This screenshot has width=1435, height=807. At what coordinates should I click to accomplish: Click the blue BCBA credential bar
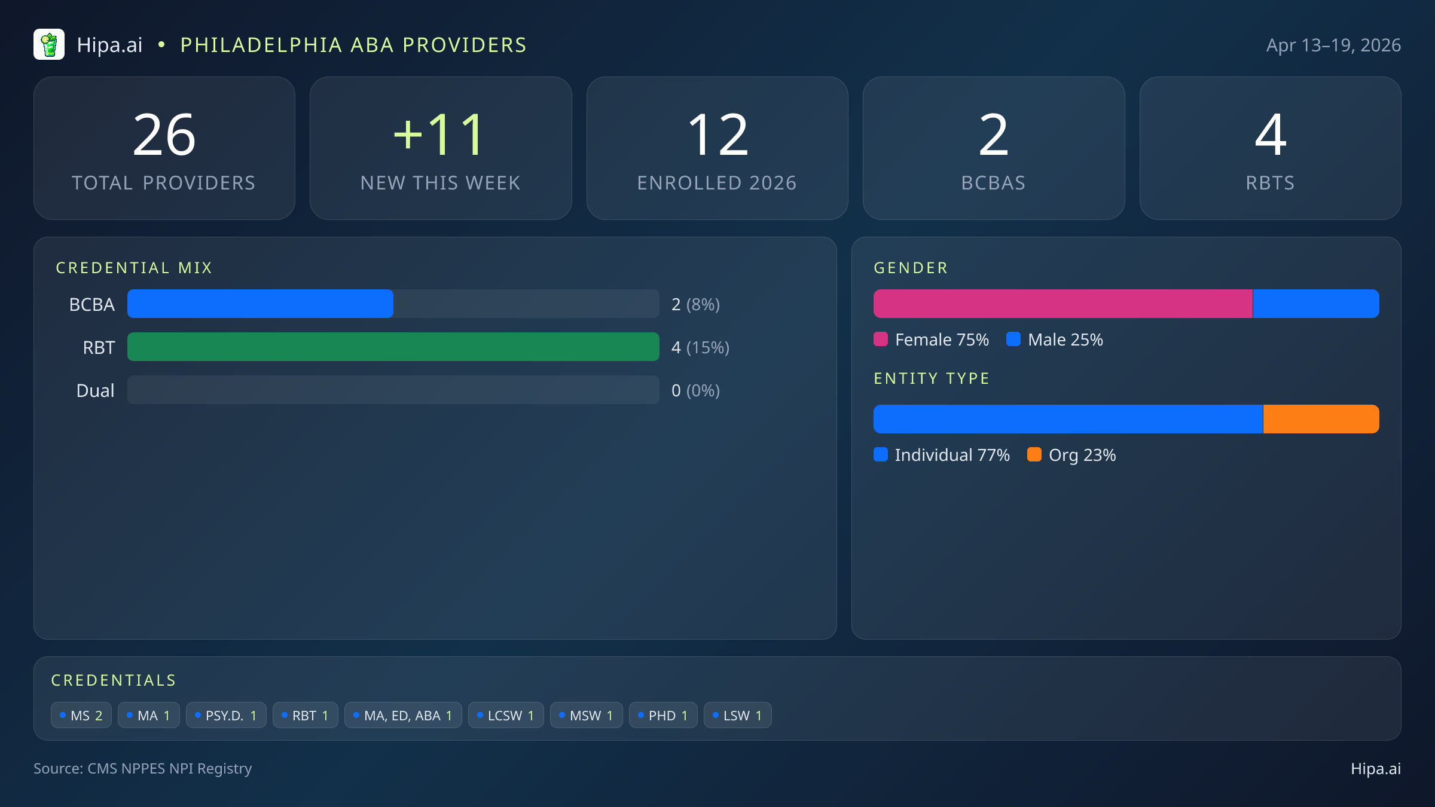pos(260,304)
